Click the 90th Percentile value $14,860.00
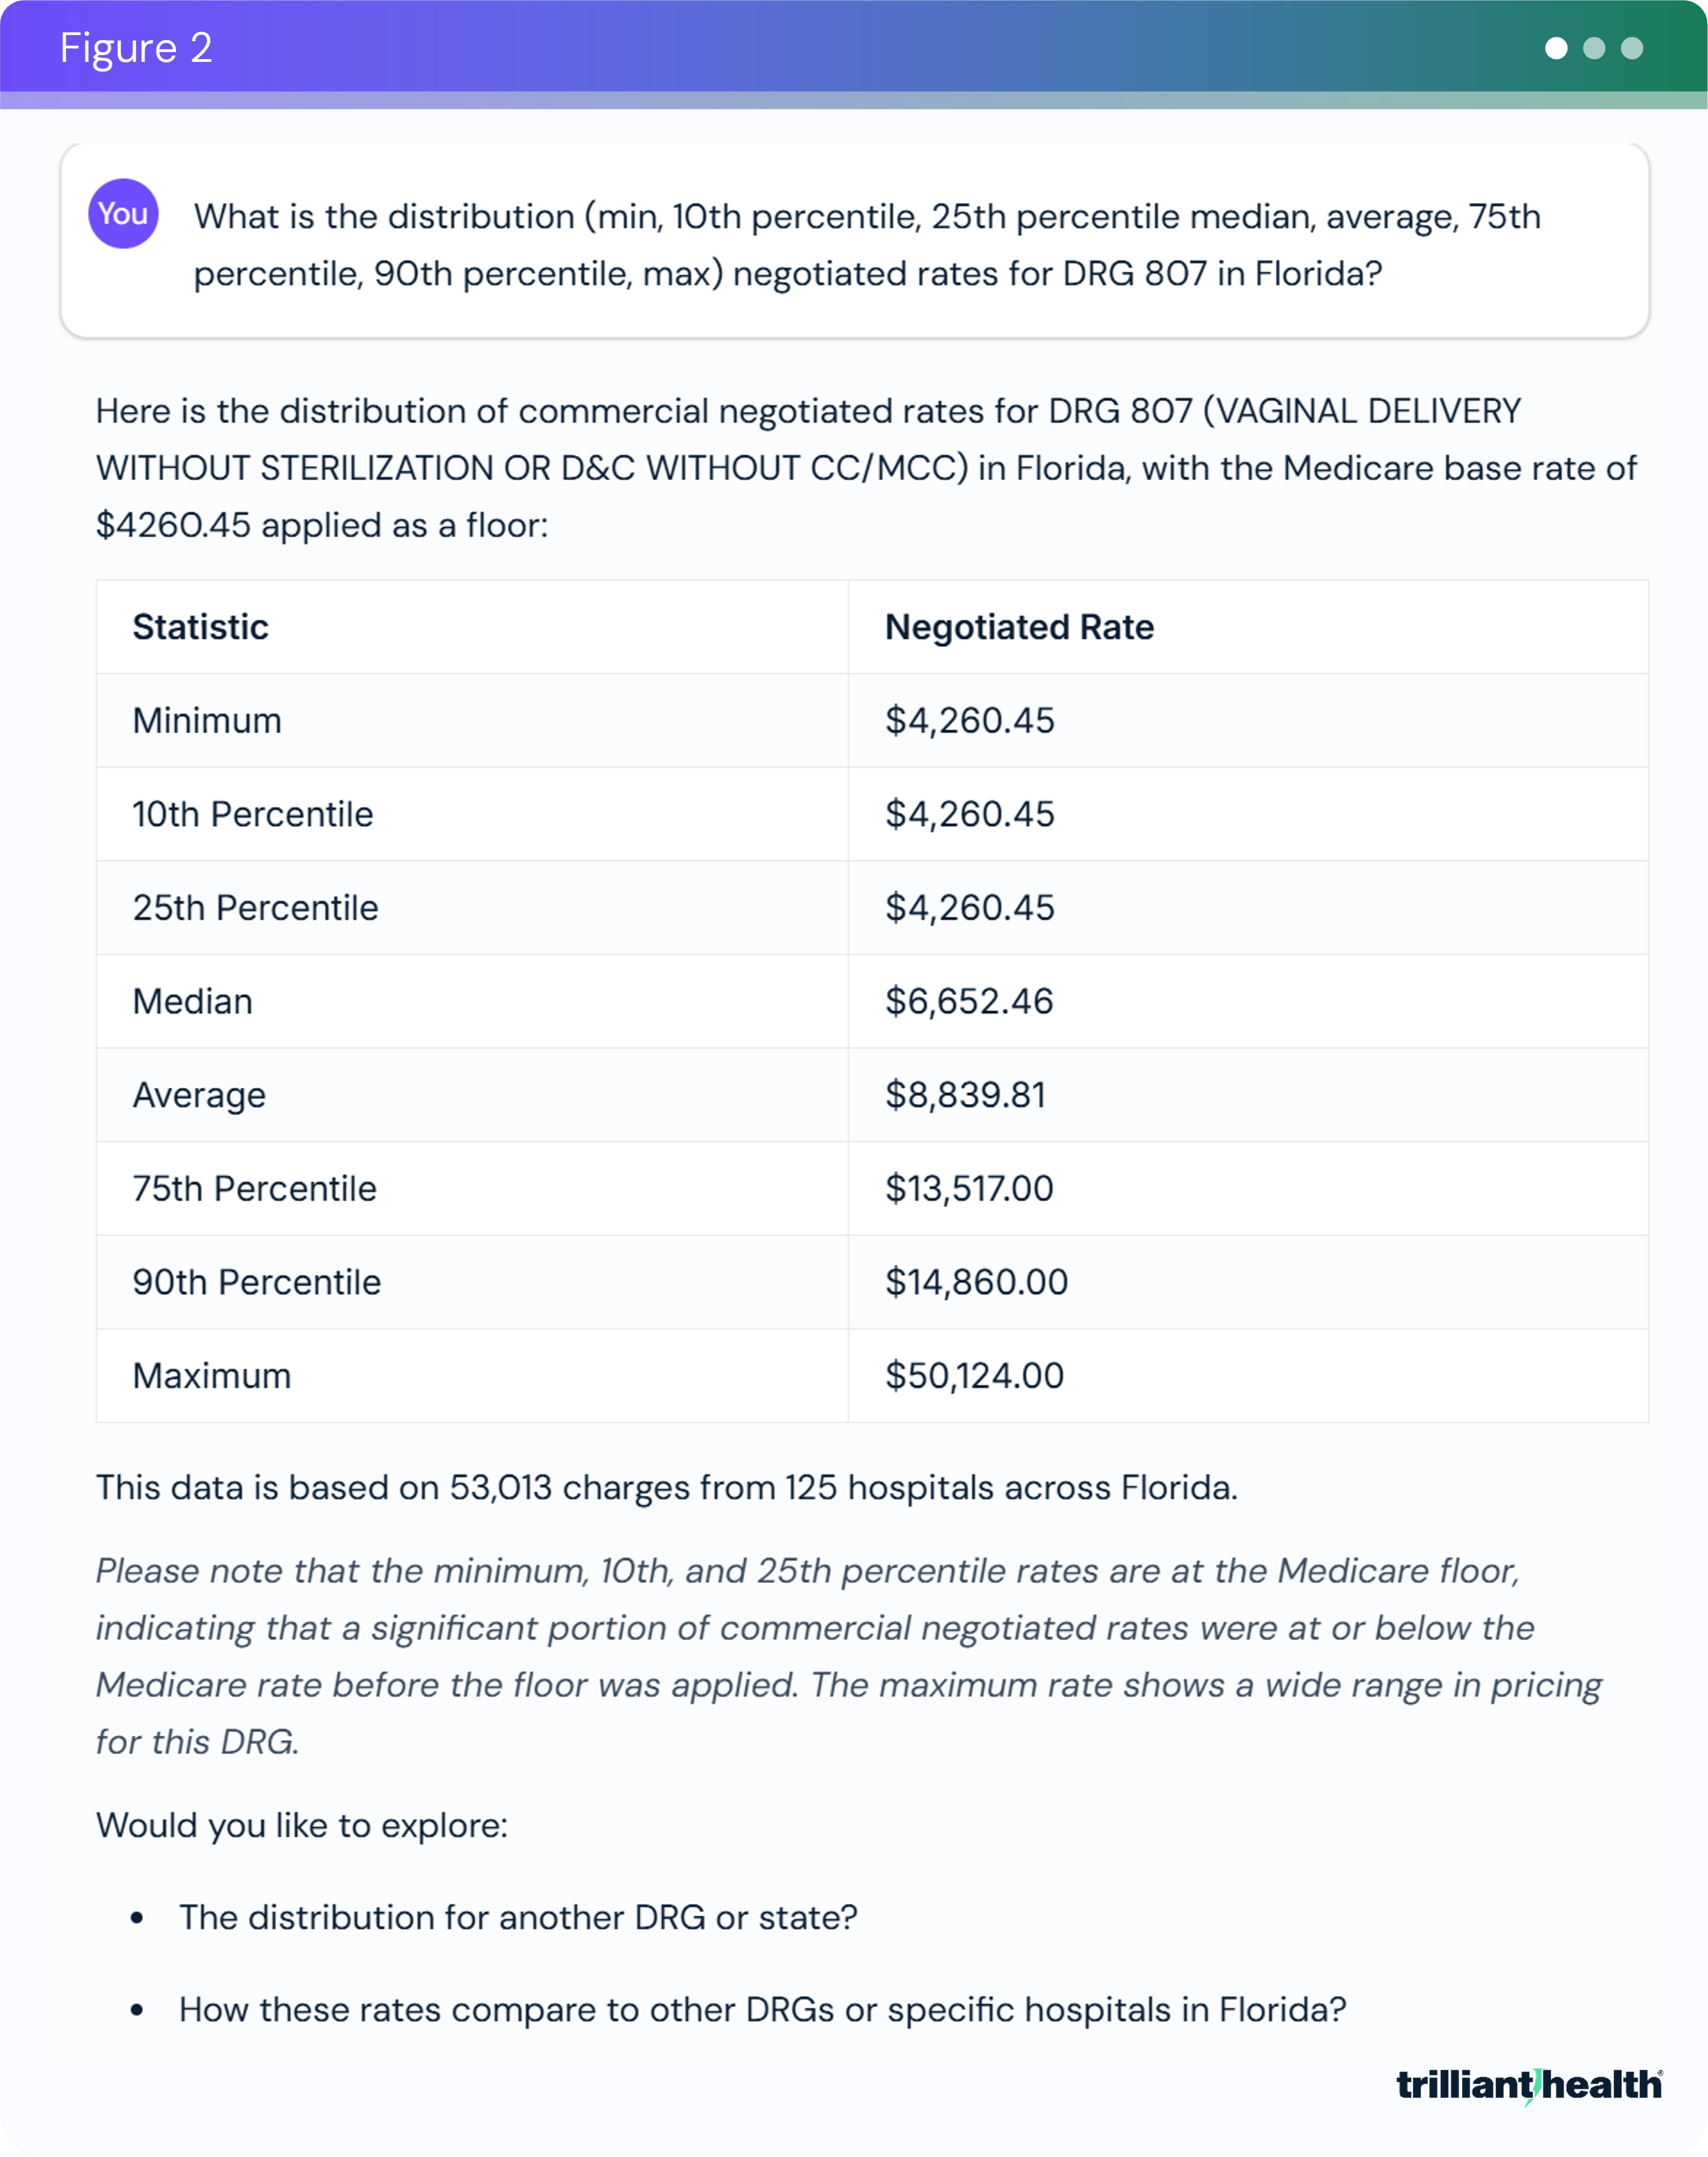1708x2157 pixels. pos(976,1282)
